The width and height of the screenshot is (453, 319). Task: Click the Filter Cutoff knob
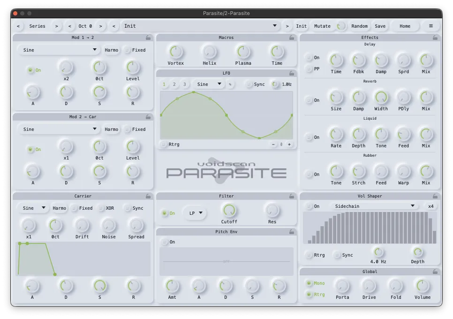coord(229,210)
